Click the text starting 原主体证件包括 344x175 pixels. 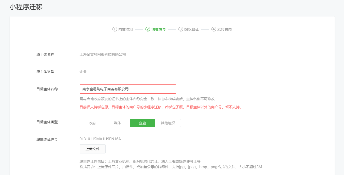click(x=140, y=161)
